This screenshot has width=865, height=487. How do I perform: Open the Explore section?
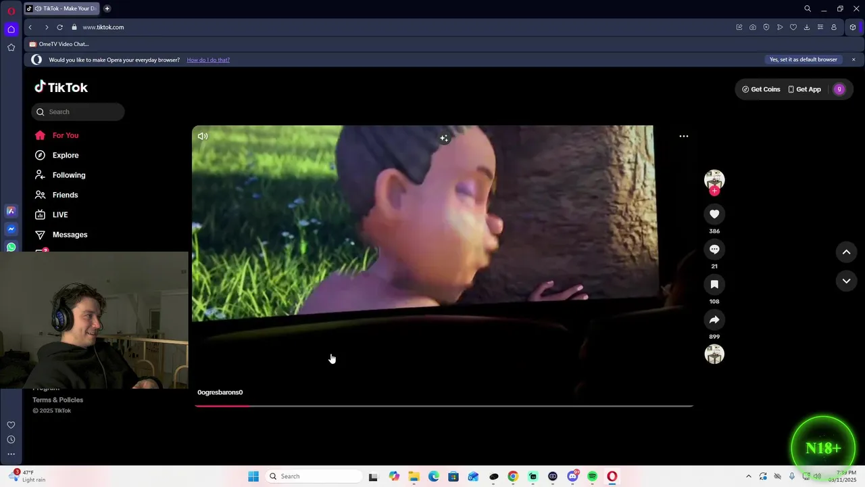point(57,155)
